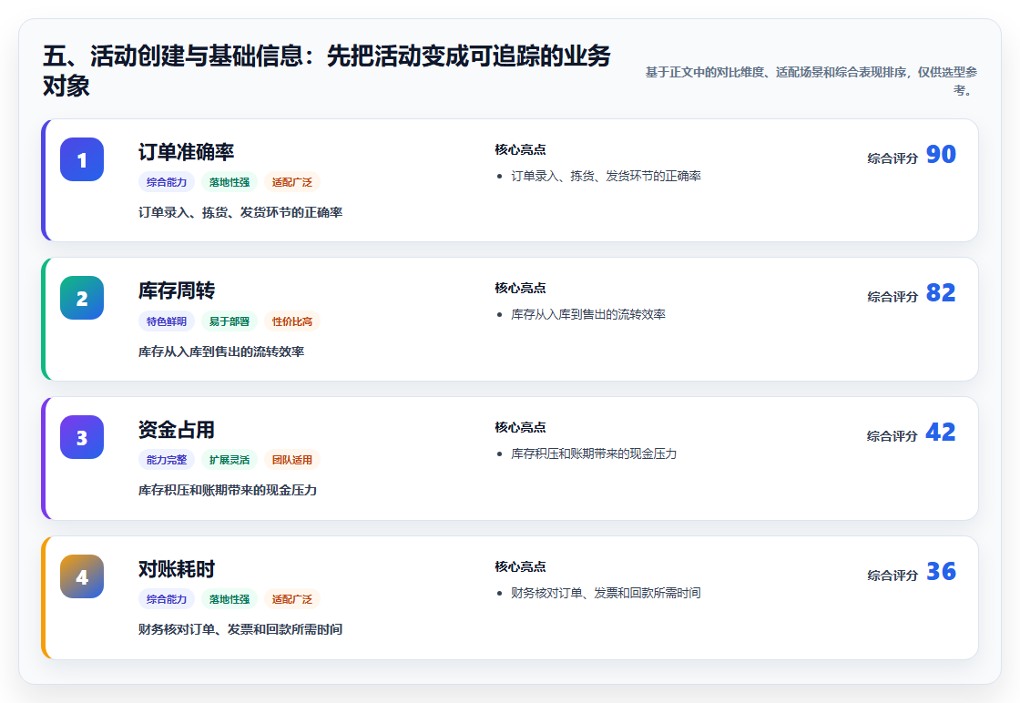
Task: Click the 能力完整 tag
Action: (x=167, y=460)
